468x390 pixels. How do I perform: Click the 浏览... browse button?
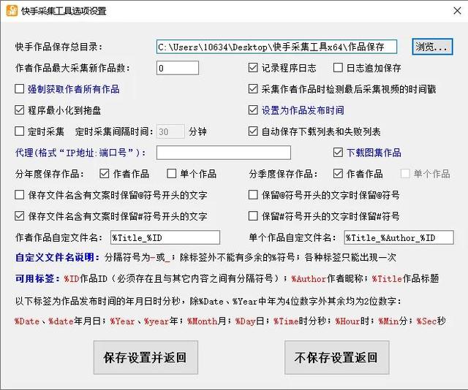pos(432,47)
